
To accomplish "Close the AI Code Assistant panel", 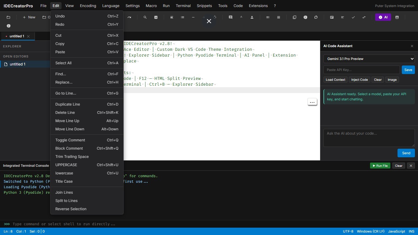I will click(x=412, y=46).
